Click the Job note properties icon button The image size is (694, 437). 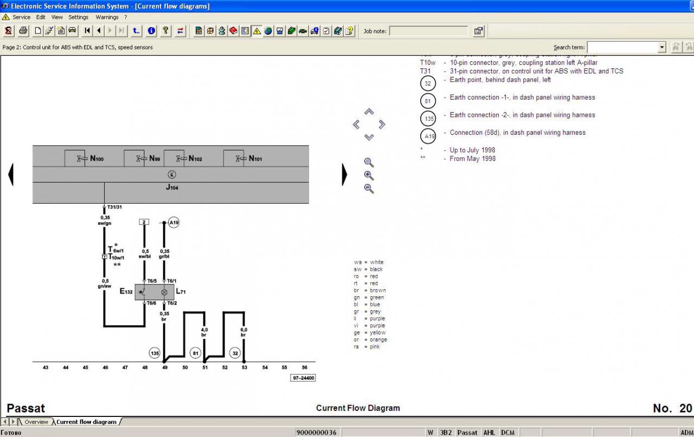(x=479, y=31)
